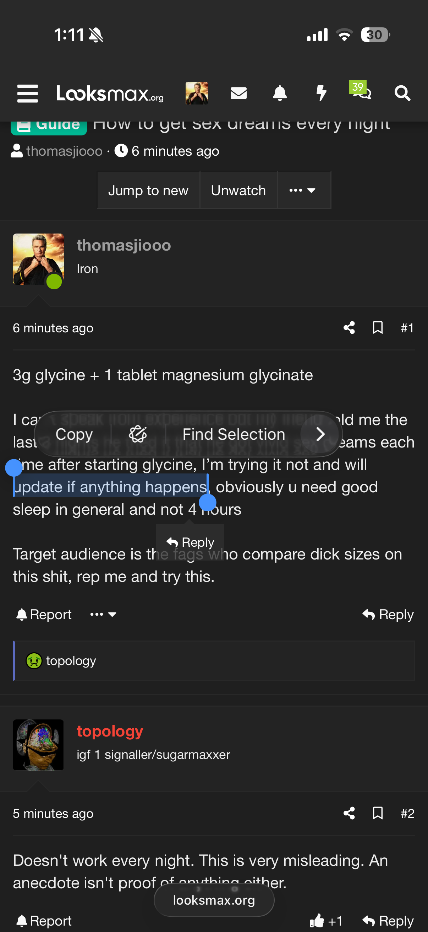Open the search magnifier icon
The image size is (428, 932).
(402, 93)
